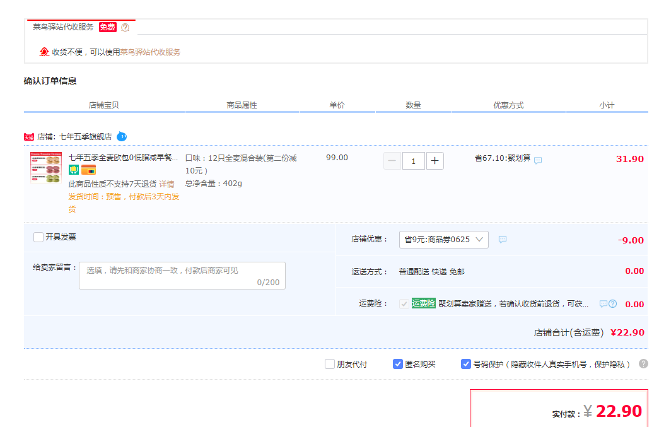Viewport: 659px width, 427px height.
Task: Click the credit card badge under product title
Action: 89,170
